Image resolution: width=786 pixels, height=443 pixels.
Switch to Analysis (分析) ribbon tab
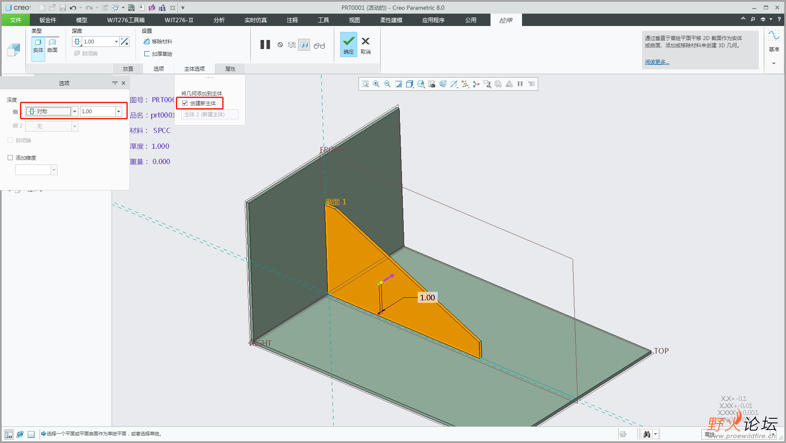pyautogui.click(x=219, y=20)
